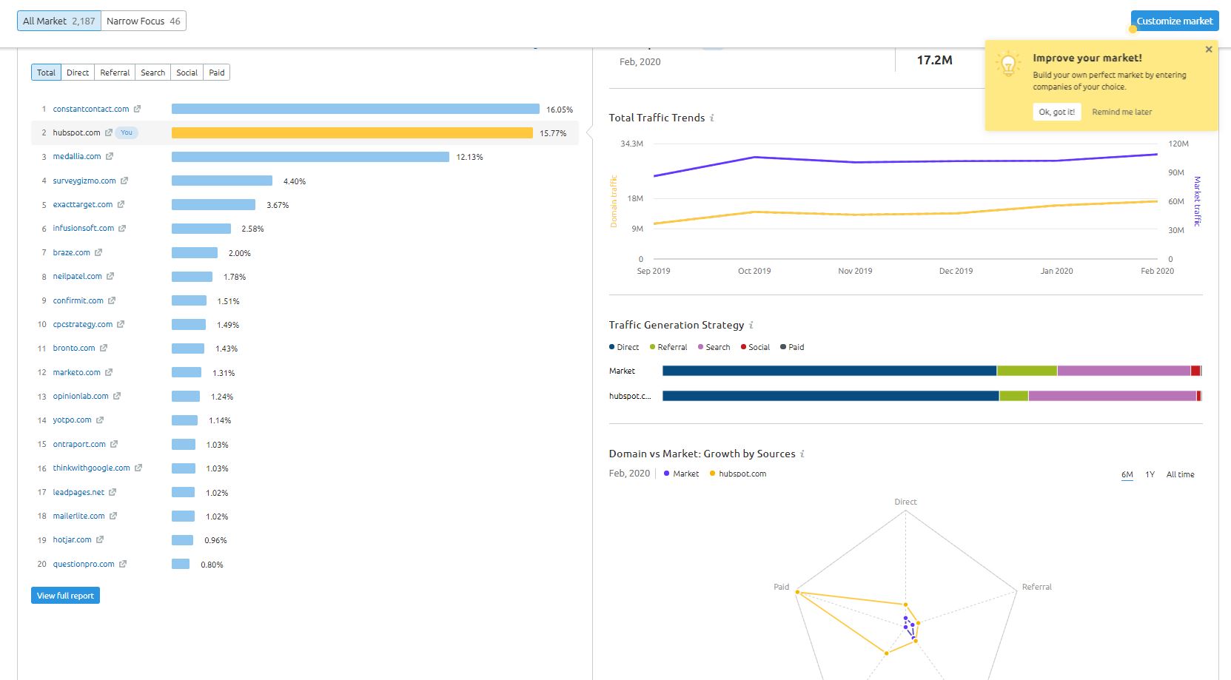The width and height of the screenshot is (1231, 680).
Task: Open exacttarget.com external link icon
Action: click(x=121, y=204)
